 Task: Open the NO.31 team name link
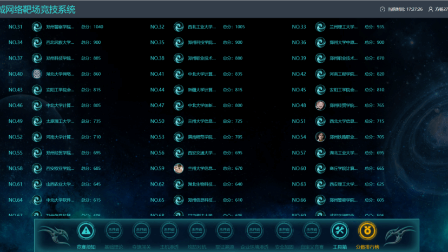pyautogui.click(x=60, y=27)
